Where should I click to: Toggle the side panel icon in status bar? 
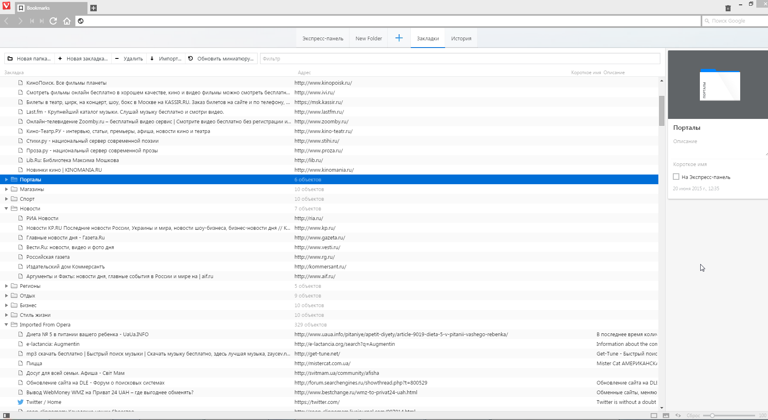6,416
